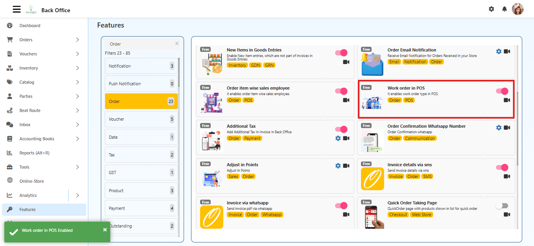Open settings gear for Order Email Notification
The image size is (534, 246).
point(499,51)
